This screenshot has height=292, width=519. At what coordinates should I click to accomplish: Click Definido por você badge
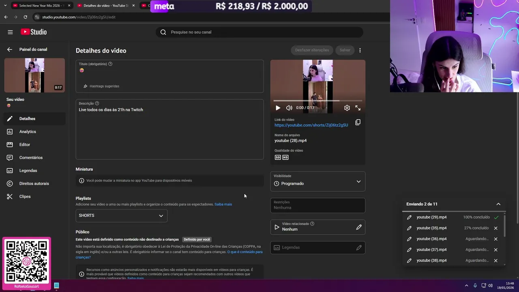(x=197, y=240)
